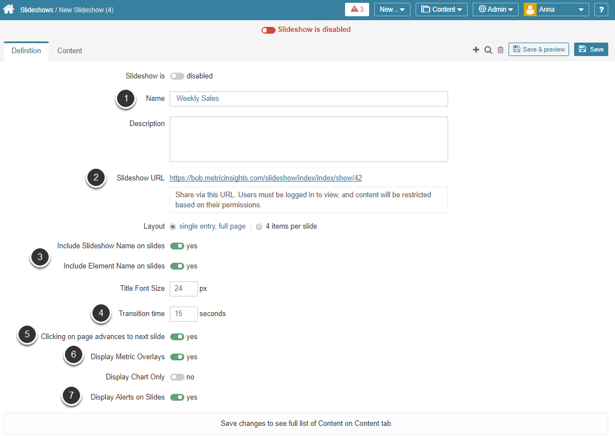
Task: Select single entry, full page layout
Action: (173, 227)
